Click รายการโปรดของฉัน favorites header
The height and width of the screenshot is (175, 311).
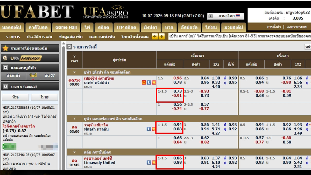pos(30,48)
